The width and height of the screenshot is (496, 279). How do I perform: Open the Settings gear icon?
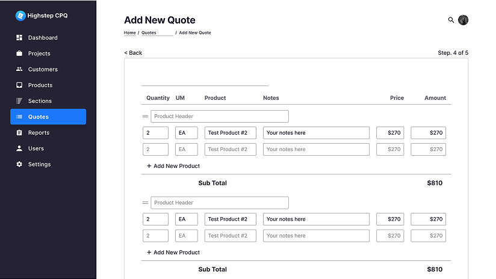pos(19,164)
